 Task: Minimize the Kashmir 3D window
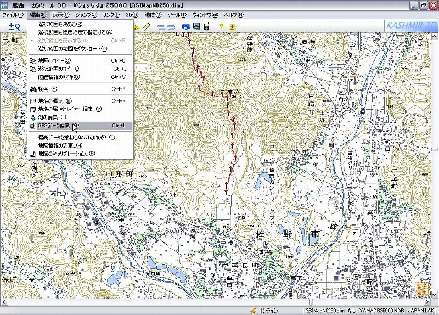[x=414, y=5]
